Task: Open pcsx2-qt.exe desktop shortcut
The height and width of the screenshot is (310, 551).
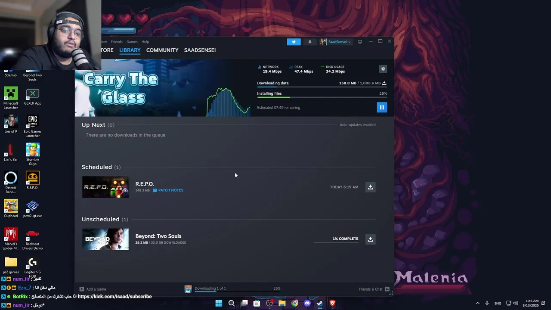Action: click(32, 208)
